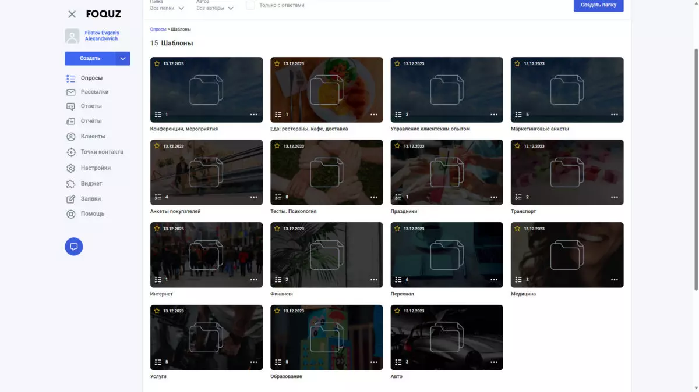699x392 pixels.
Task: Open more options on Образование card
Action: point(374,362)
